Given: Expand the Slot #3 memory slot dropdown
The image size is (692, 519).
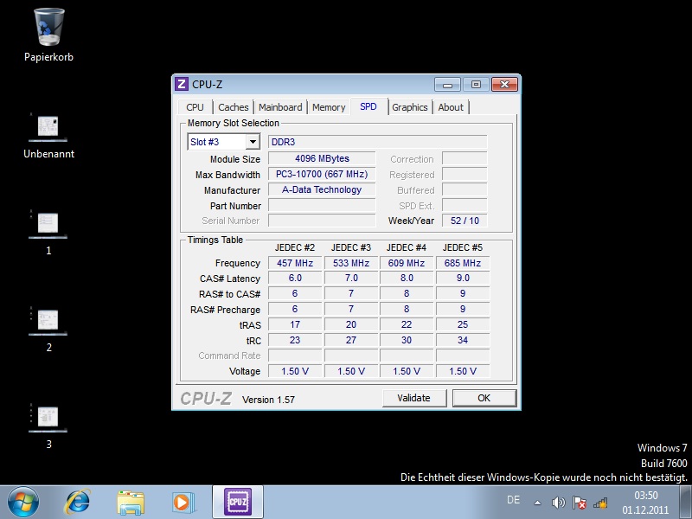Looking at the screenshot, I should click(253, 142).
